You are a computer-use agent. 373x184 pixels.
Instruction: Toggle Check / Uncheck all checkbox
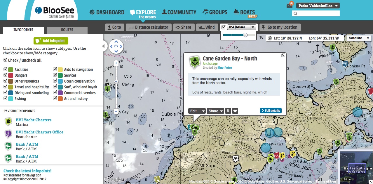click(5, 60)
